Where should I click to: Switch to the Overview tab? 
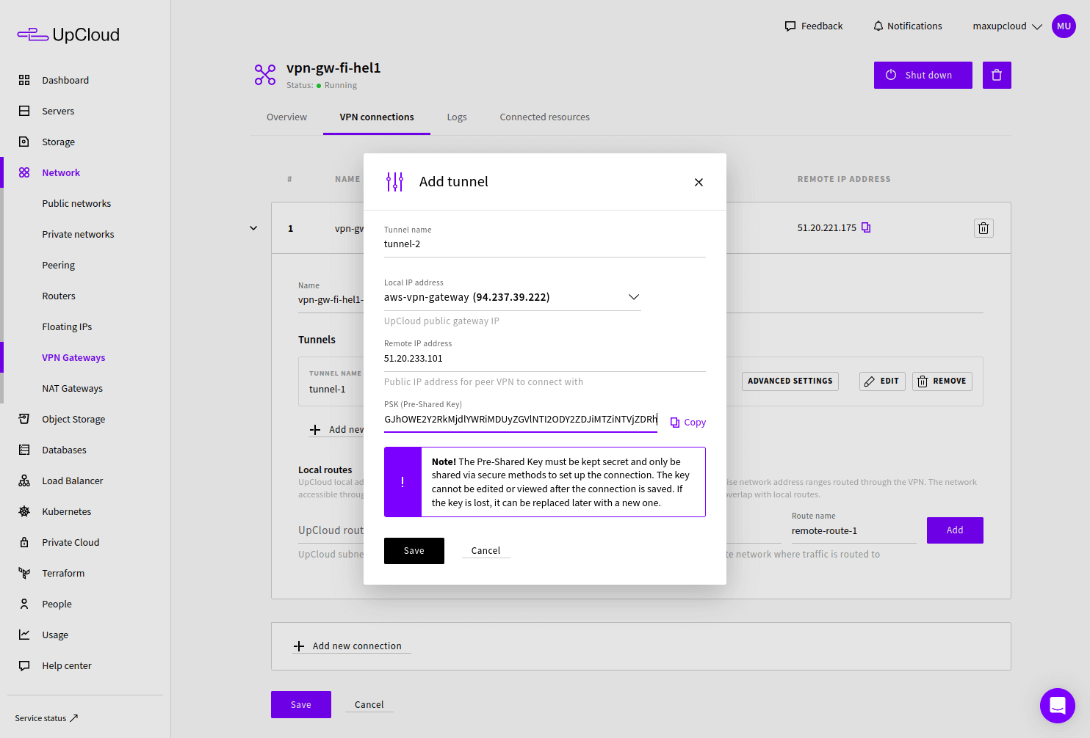tap(286, 117)
